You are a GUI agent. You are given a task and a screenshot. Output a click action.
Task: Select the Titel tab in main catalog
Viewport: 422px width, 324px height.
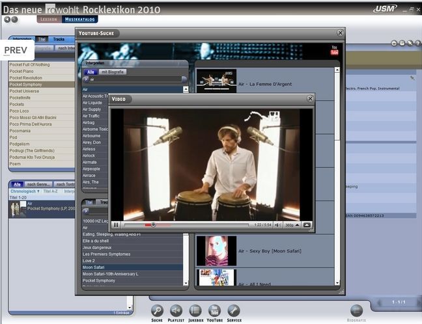[x=42, y=39]
